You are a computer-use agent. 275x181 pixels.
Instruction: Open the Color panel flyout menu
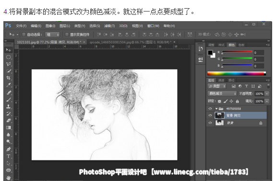tap(268, 45)
